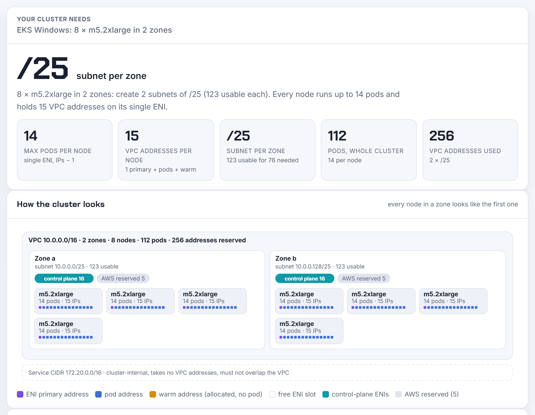The height and width of the screenshot is (415, 535).
Task: Open the Max Pods Per Node stat card
Action: point(65,150)
